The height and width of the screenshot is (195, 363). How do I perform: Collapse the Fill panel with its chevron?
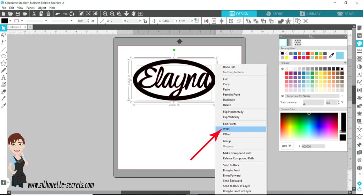pos(281,36)
